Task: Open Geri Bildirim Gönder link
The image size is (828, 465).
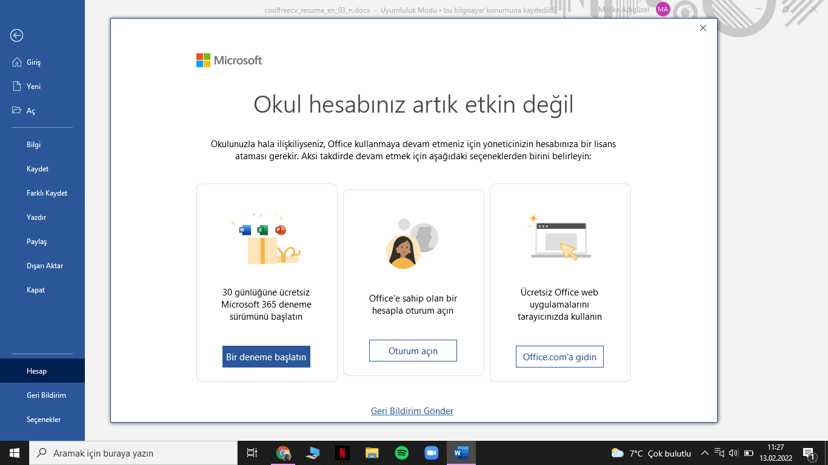Action: [412, 411]
